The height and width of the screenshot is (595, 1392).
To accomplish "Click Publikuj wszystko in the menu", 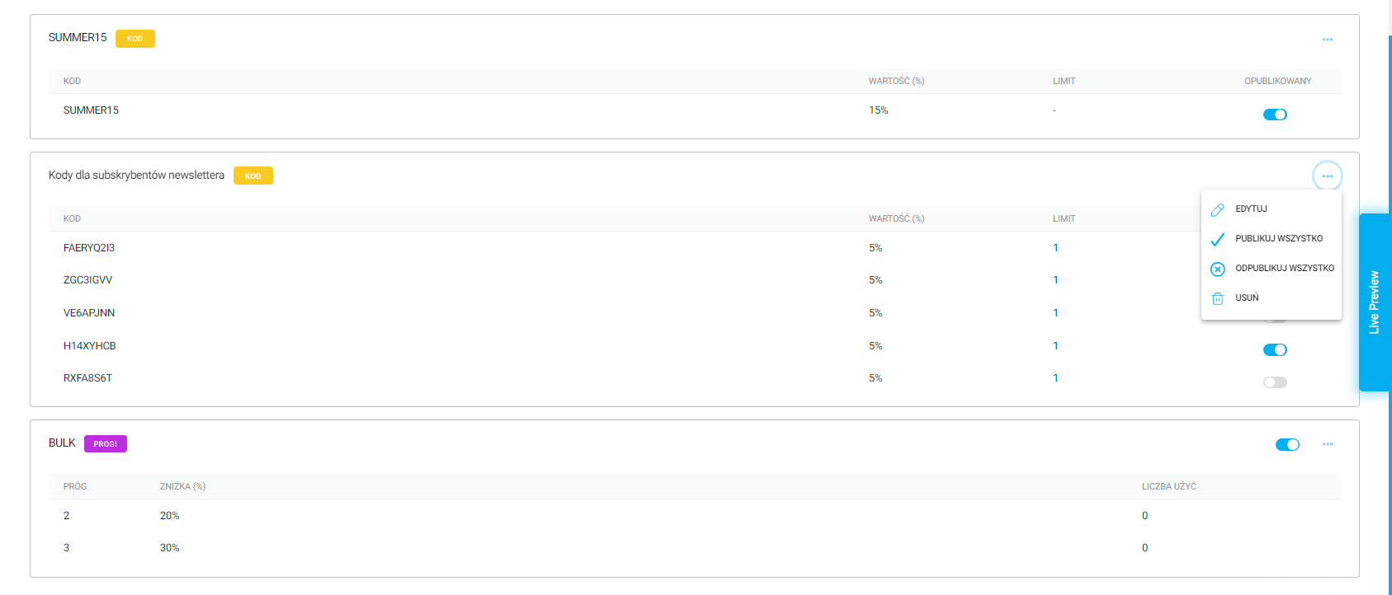I will coord(1278,239).
